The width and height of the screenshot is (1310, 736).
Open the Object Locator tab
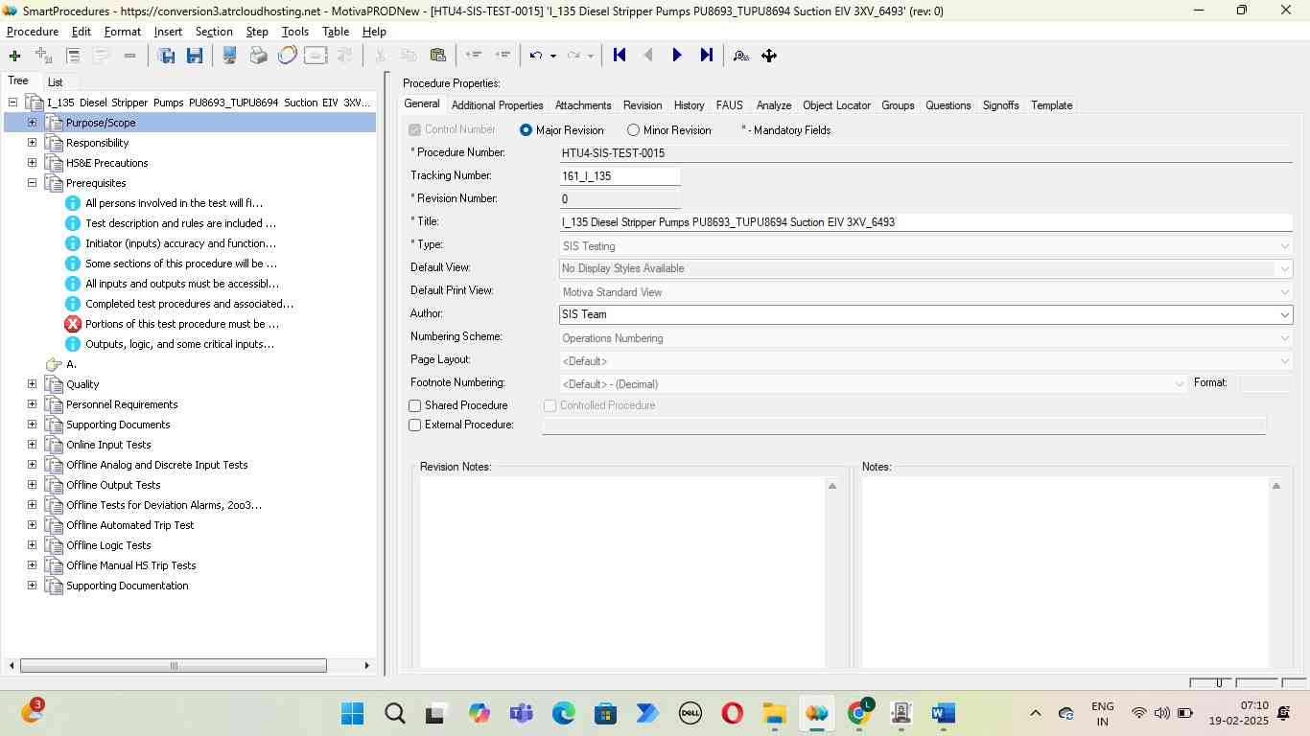[x=836, y=105]
